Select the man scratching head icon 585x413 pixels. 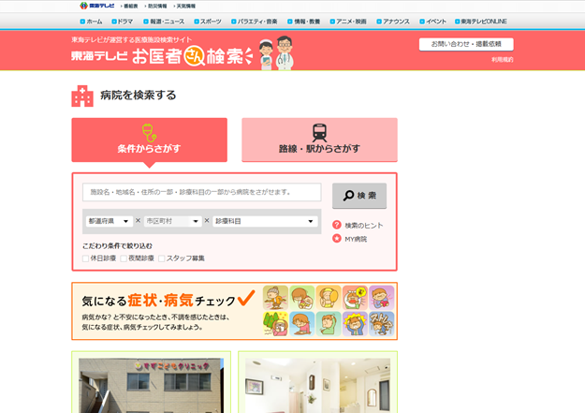pos(329,324)
